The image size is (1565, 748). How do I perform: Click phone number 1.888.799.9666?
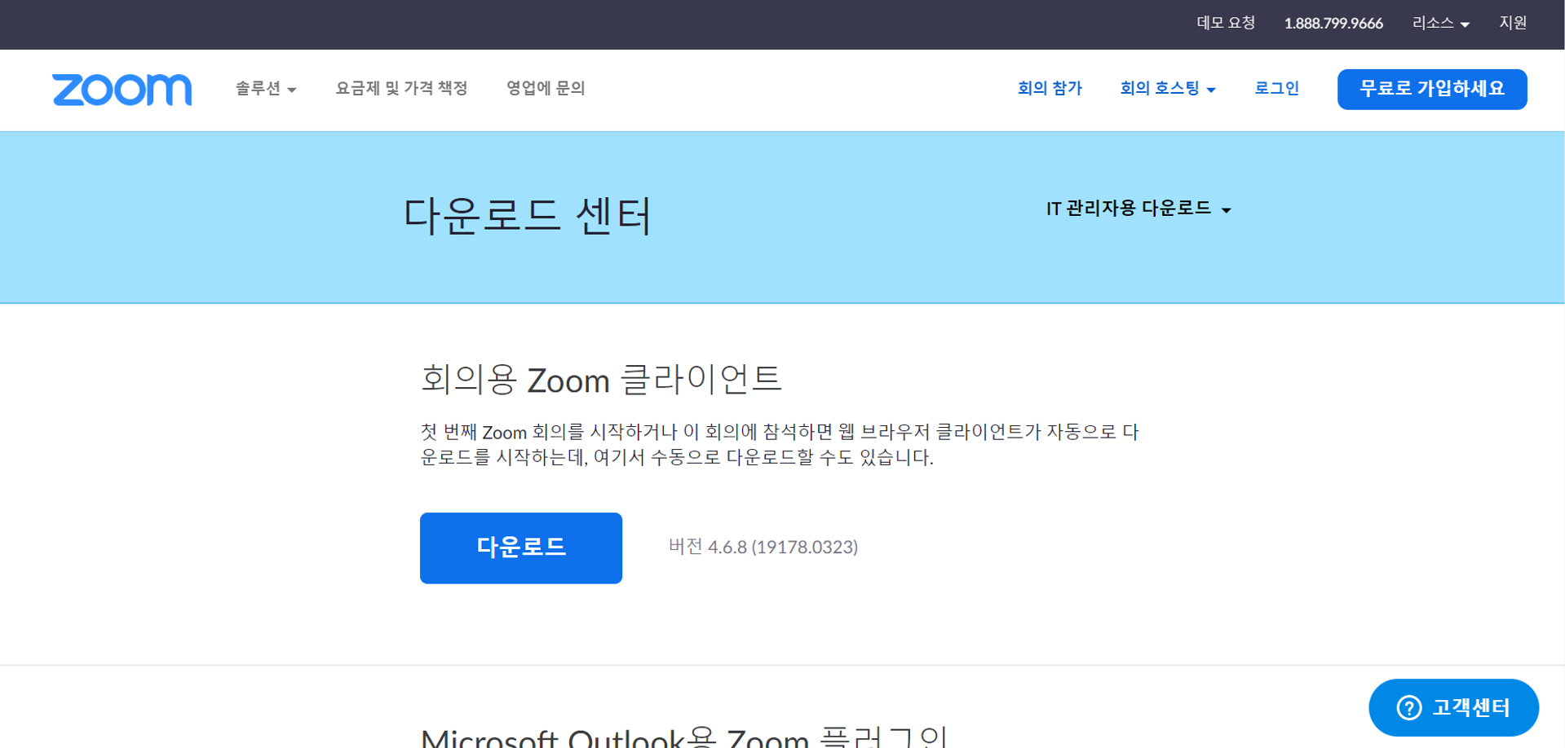[1333, 24]
